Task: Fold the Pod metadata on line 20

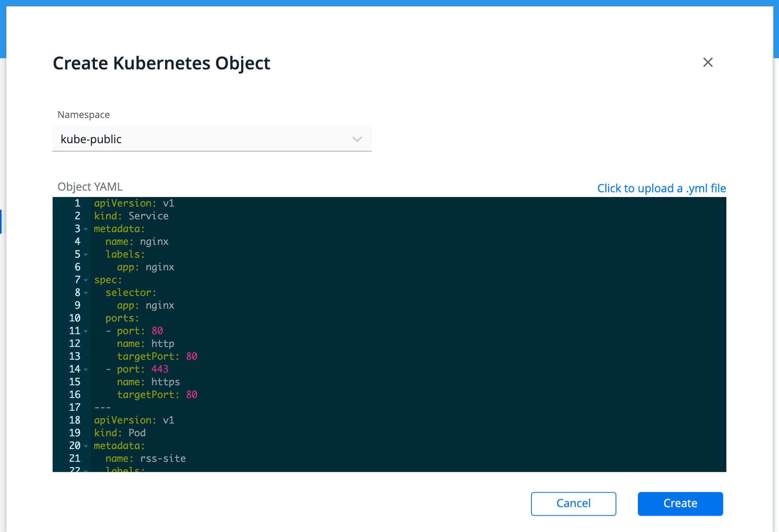Action: [x=86, y=446]
